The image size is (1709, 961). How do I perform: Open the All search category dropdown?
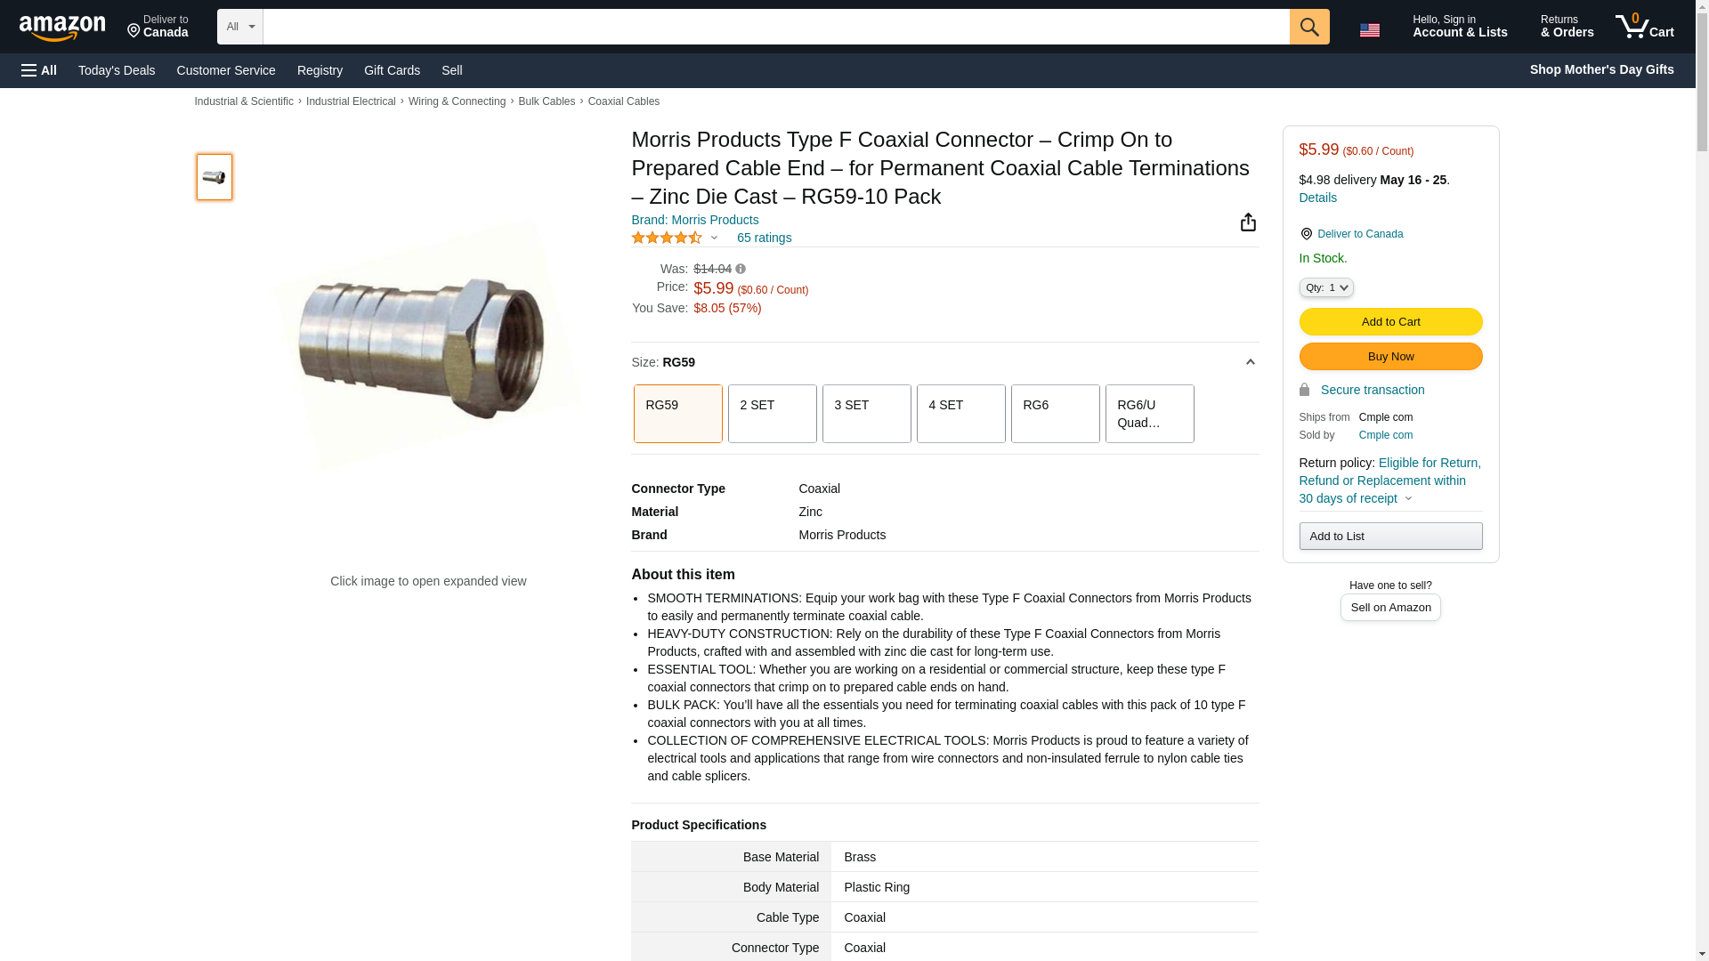click(x=240, y=27)
